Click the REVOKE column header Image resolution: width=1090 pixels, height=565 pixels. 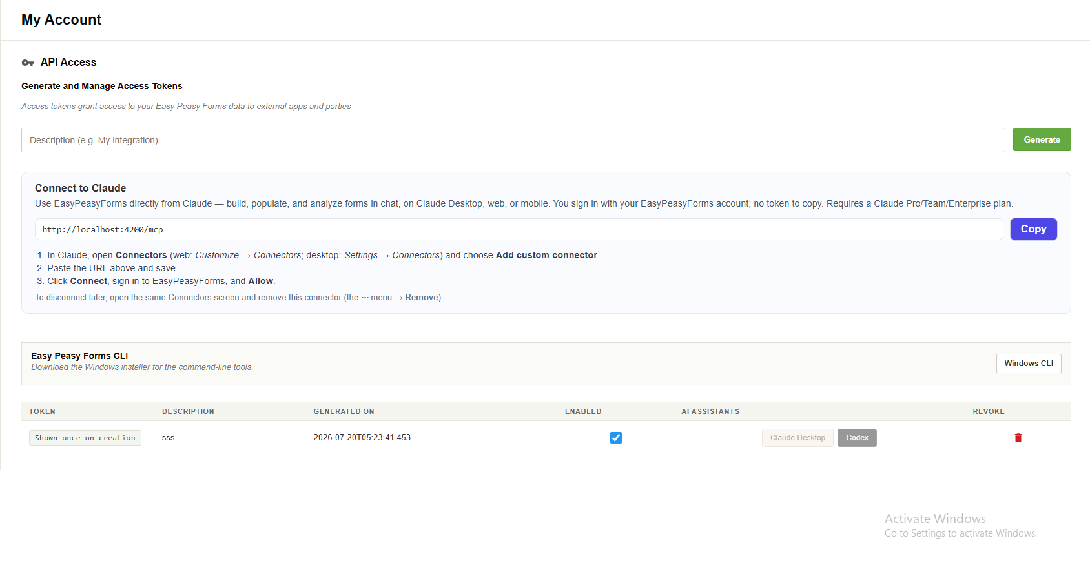pyautogui.click(x=989, y=411)
